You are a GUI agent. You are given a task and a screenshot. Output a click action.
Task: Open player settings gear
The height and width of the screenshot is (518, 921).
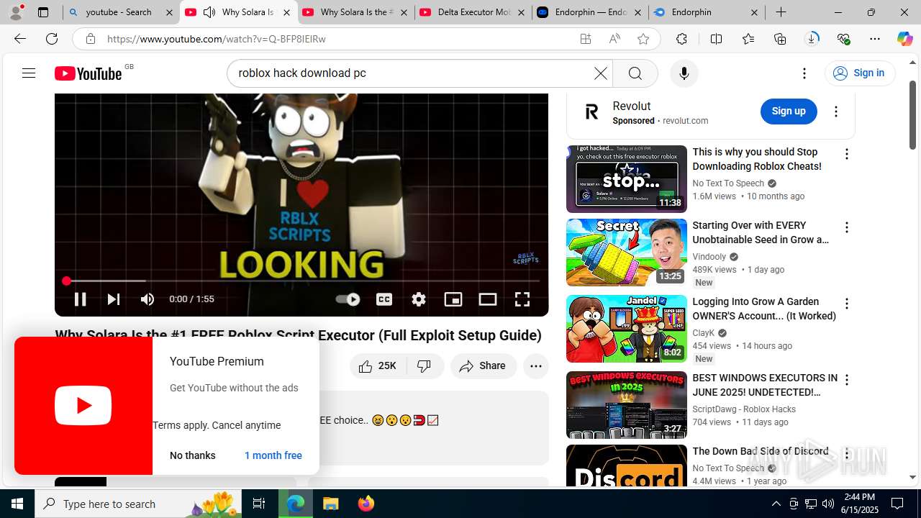point(419,299)
